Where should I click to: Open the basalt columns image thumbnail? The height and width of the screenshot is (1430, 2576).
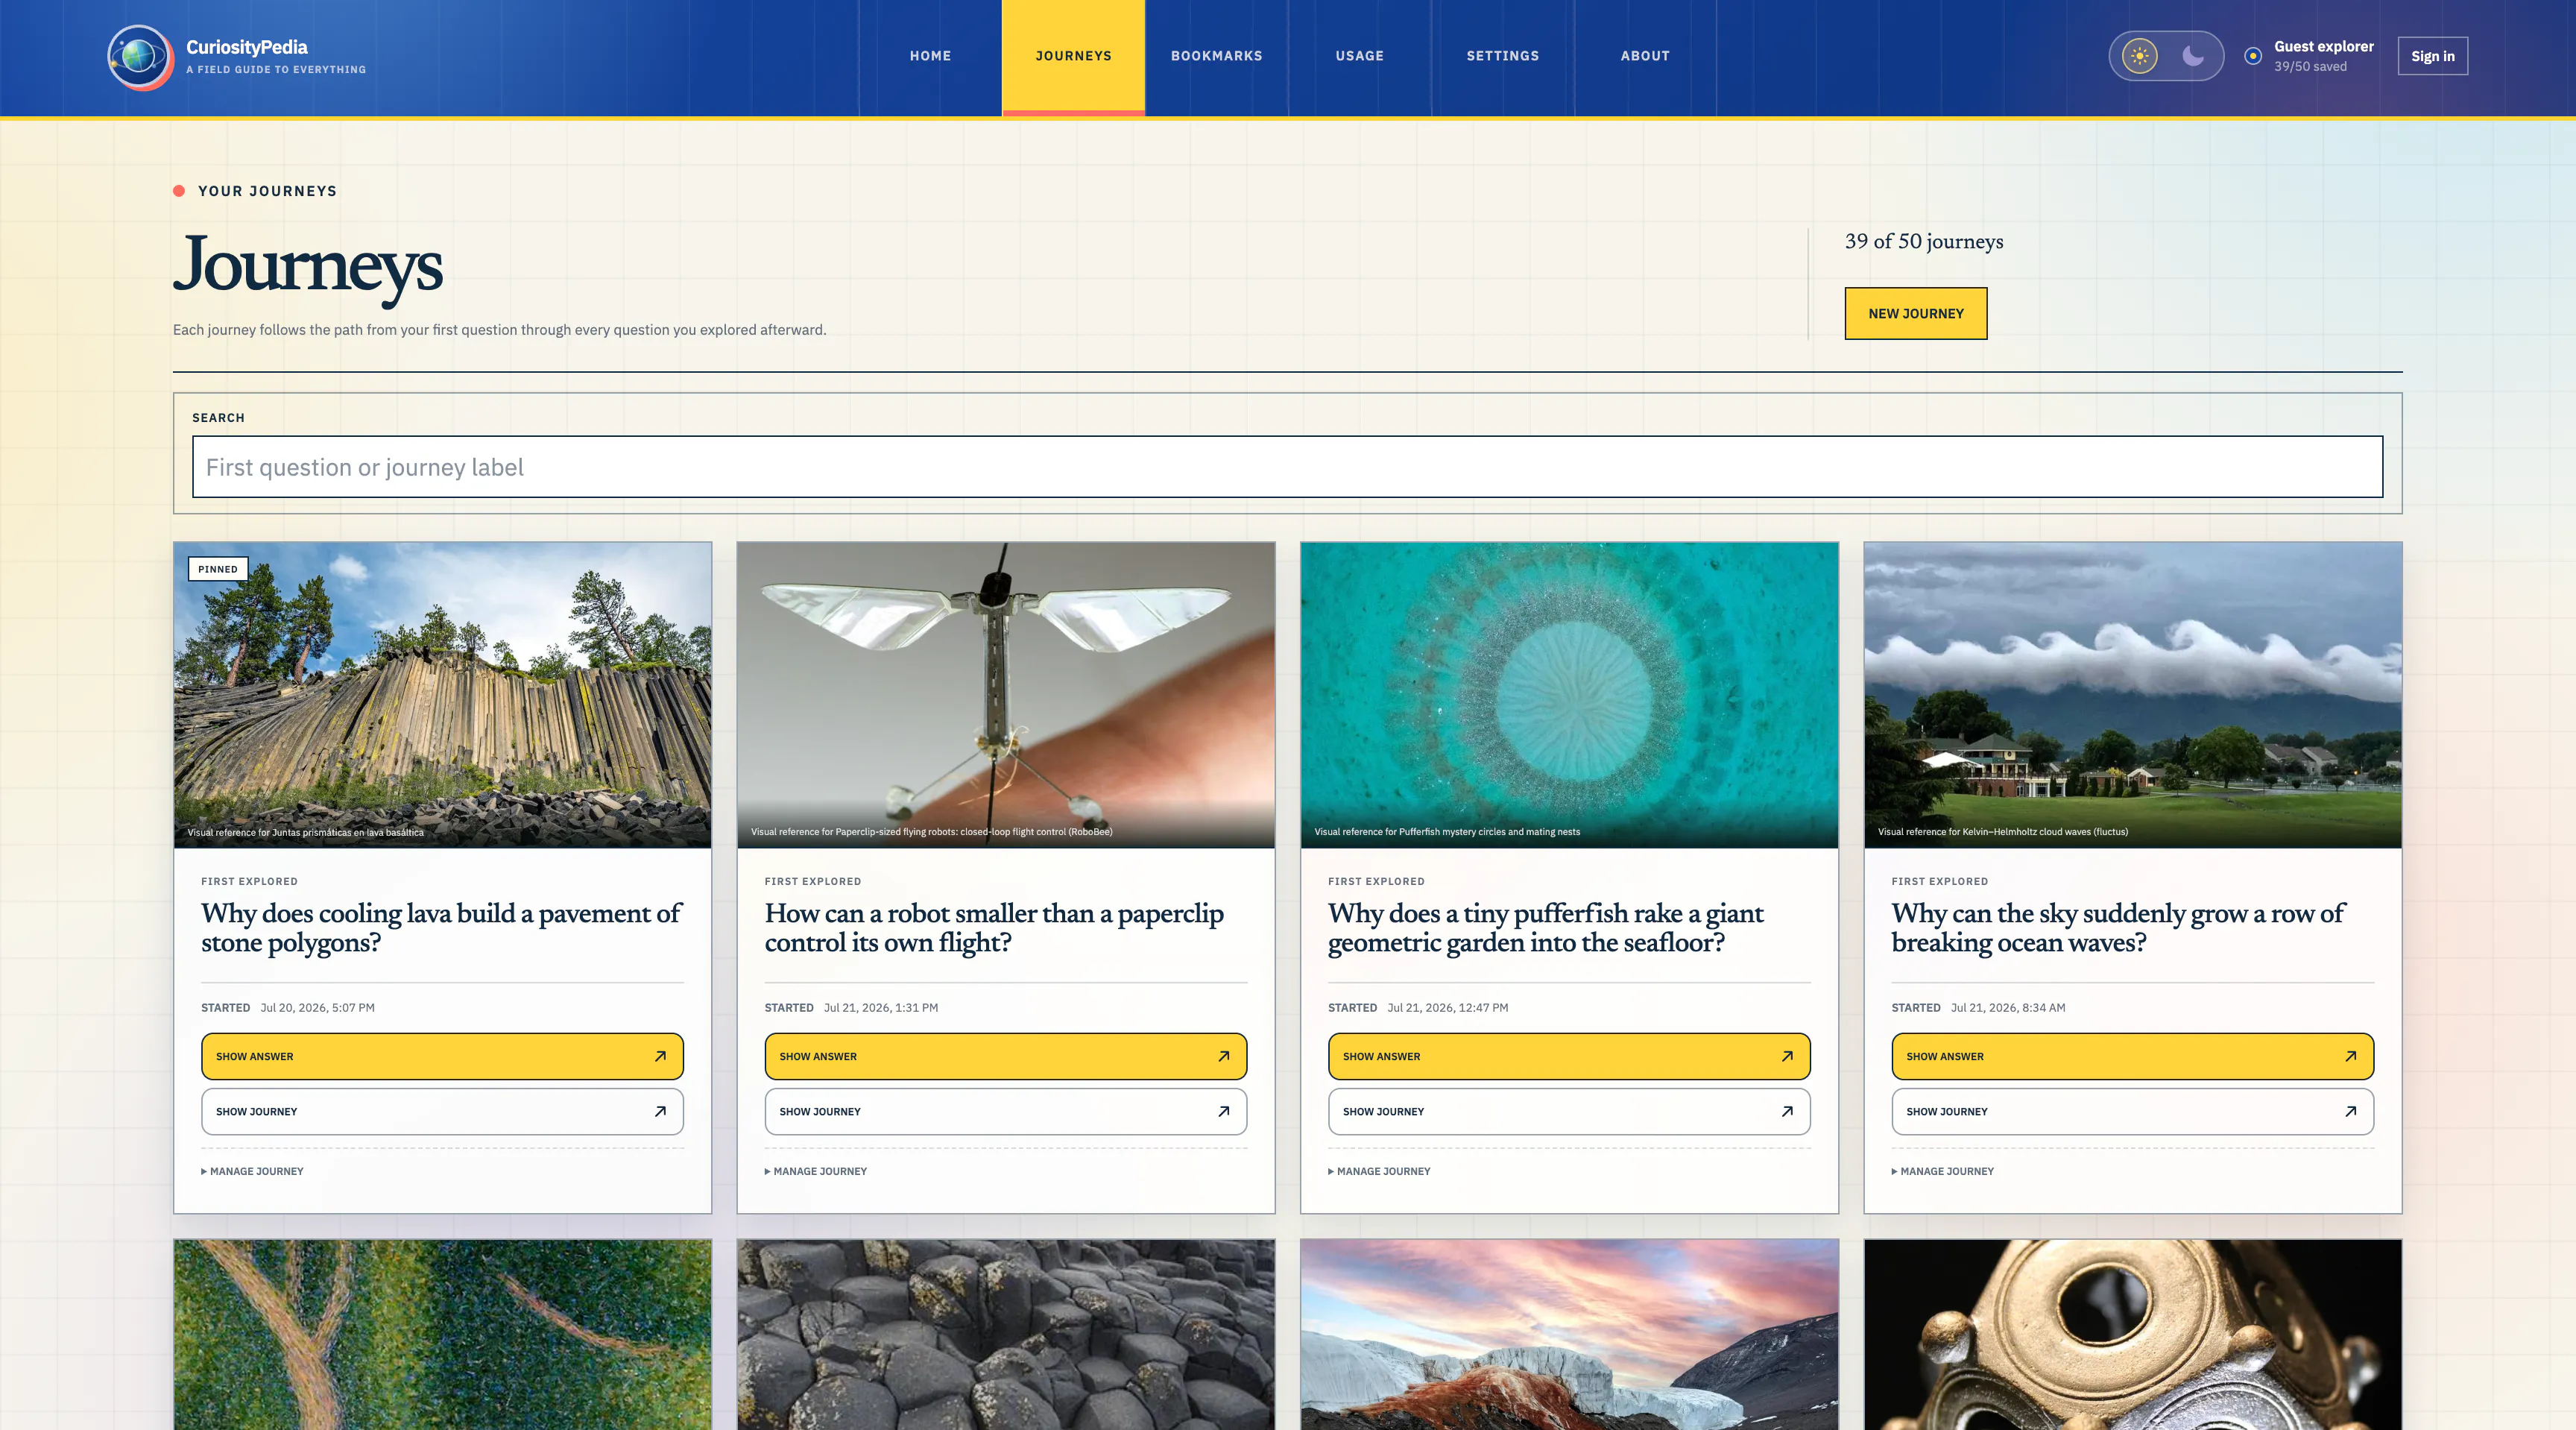(442, 695)
